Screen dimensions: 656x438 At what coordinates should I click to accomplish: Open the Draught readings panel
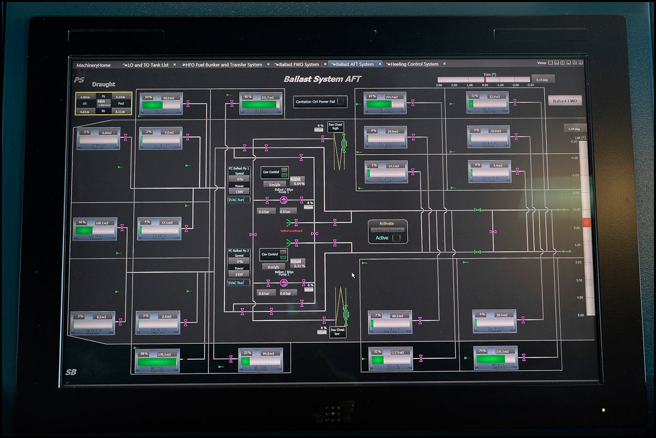(103, 104)
